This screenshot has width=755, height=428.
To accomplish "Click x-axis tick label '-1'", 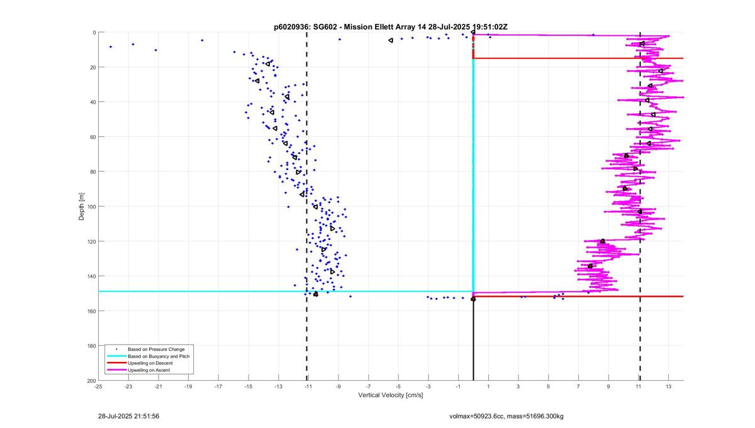I will tap(459, 387).
